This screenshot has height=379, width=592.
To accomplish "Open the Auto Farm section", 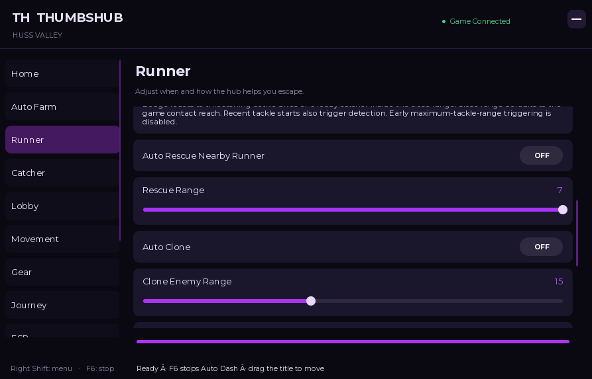I will (x=62, y=107).
